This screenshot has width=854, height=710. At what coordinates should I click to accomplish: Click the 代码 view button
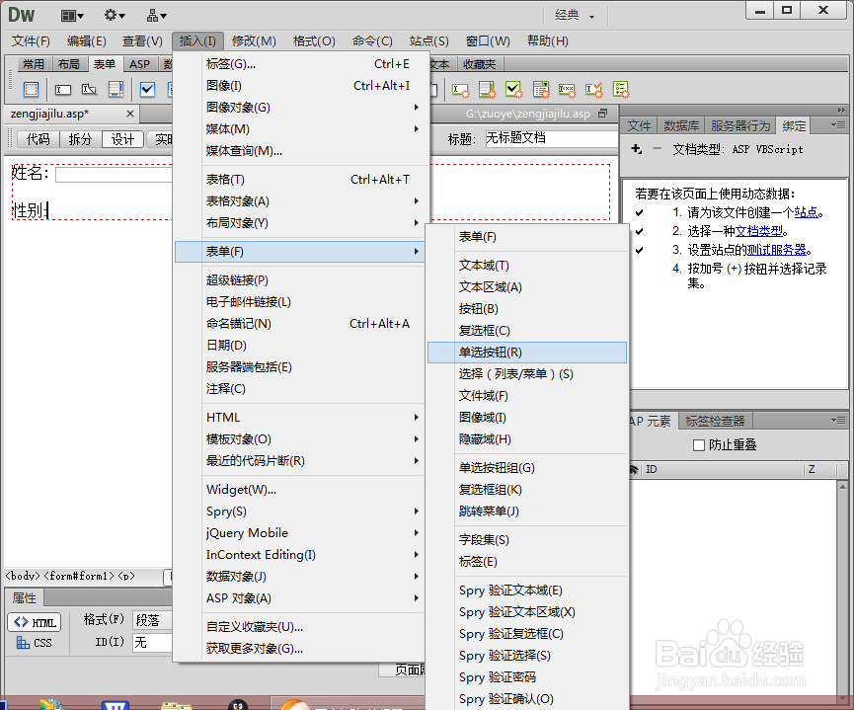point(39,139)
